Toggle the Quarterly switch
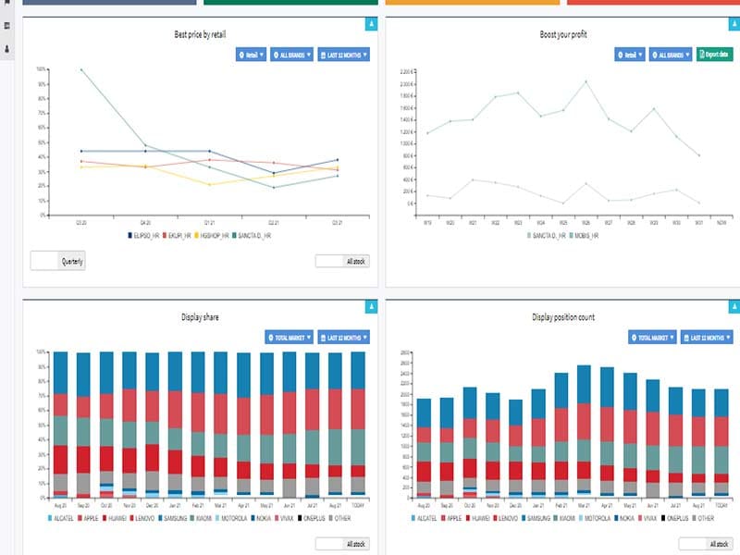740x555 pixels. pos(58,261)
